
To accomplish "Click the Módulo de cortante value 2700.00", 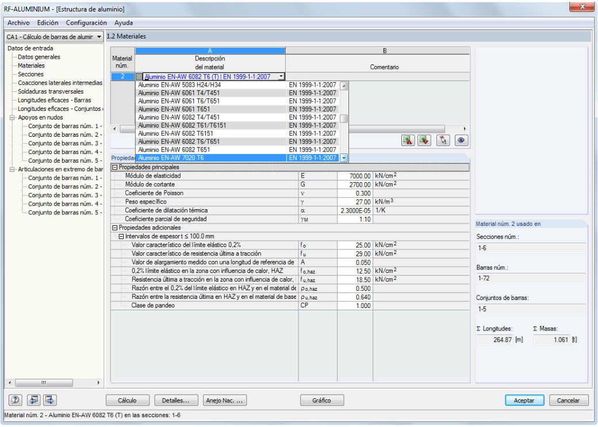I will (x=355, y=185).
